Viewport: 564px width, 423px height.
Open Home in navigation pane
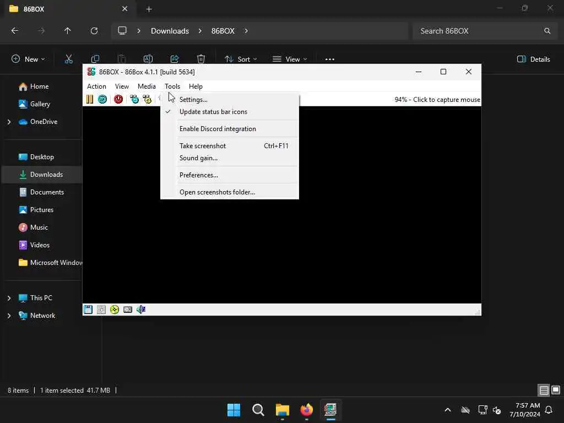coord(40,86)
